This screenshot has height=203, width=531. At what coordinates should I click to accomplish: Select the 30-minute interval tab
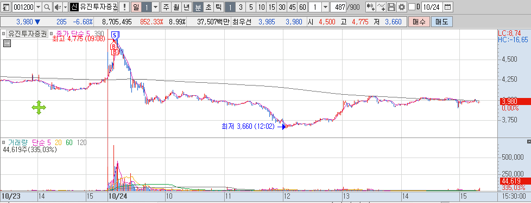click(282, 6)
